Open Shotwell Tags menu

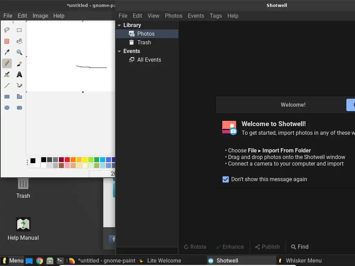216,16
